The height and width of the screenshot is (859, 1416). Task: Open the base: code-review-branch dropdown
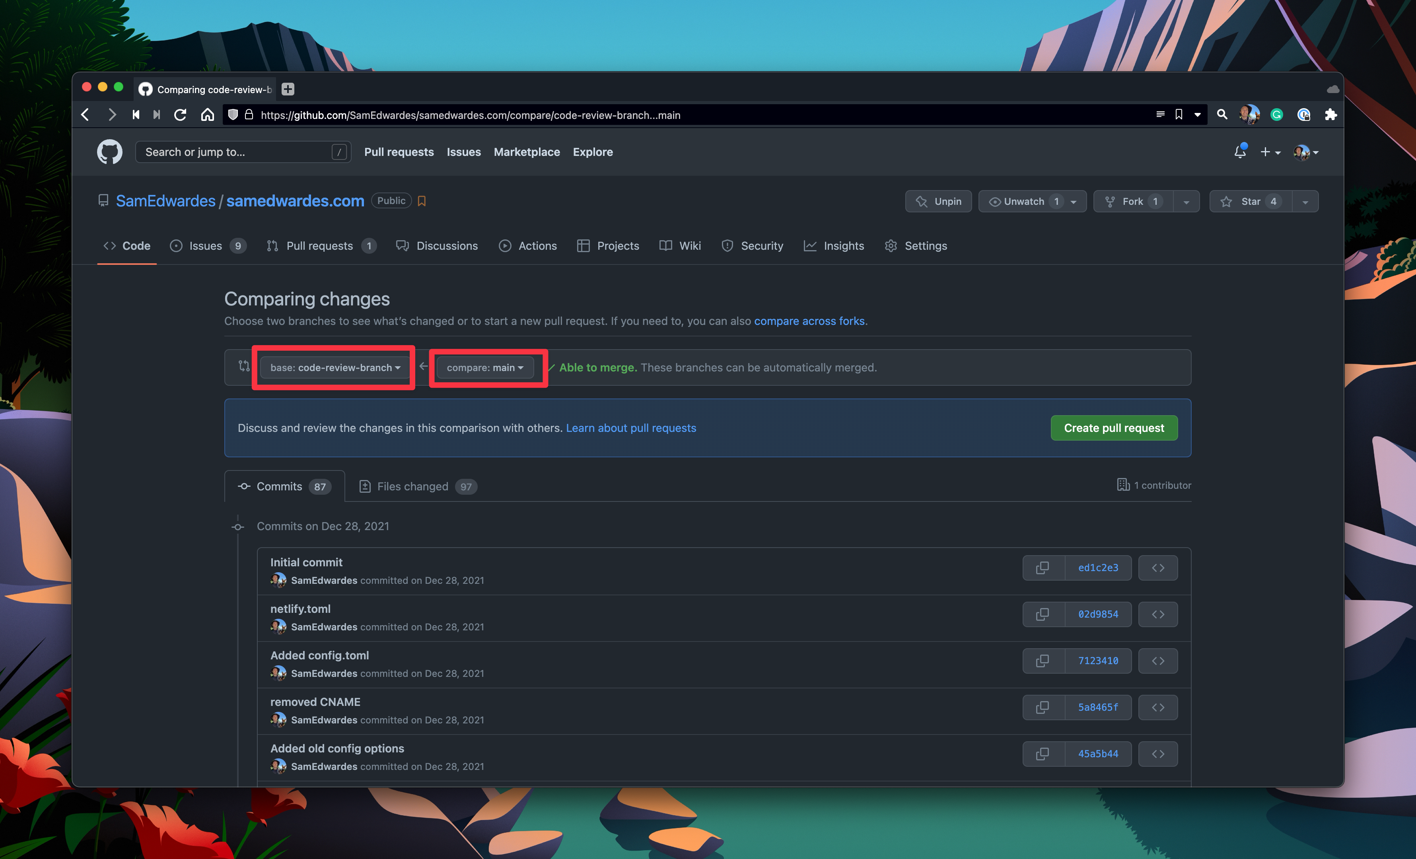(x=335, y=368)
